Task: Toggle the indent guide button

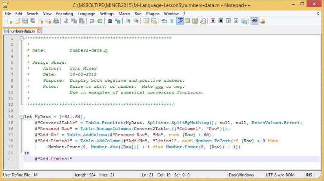Action: point(180,21)
